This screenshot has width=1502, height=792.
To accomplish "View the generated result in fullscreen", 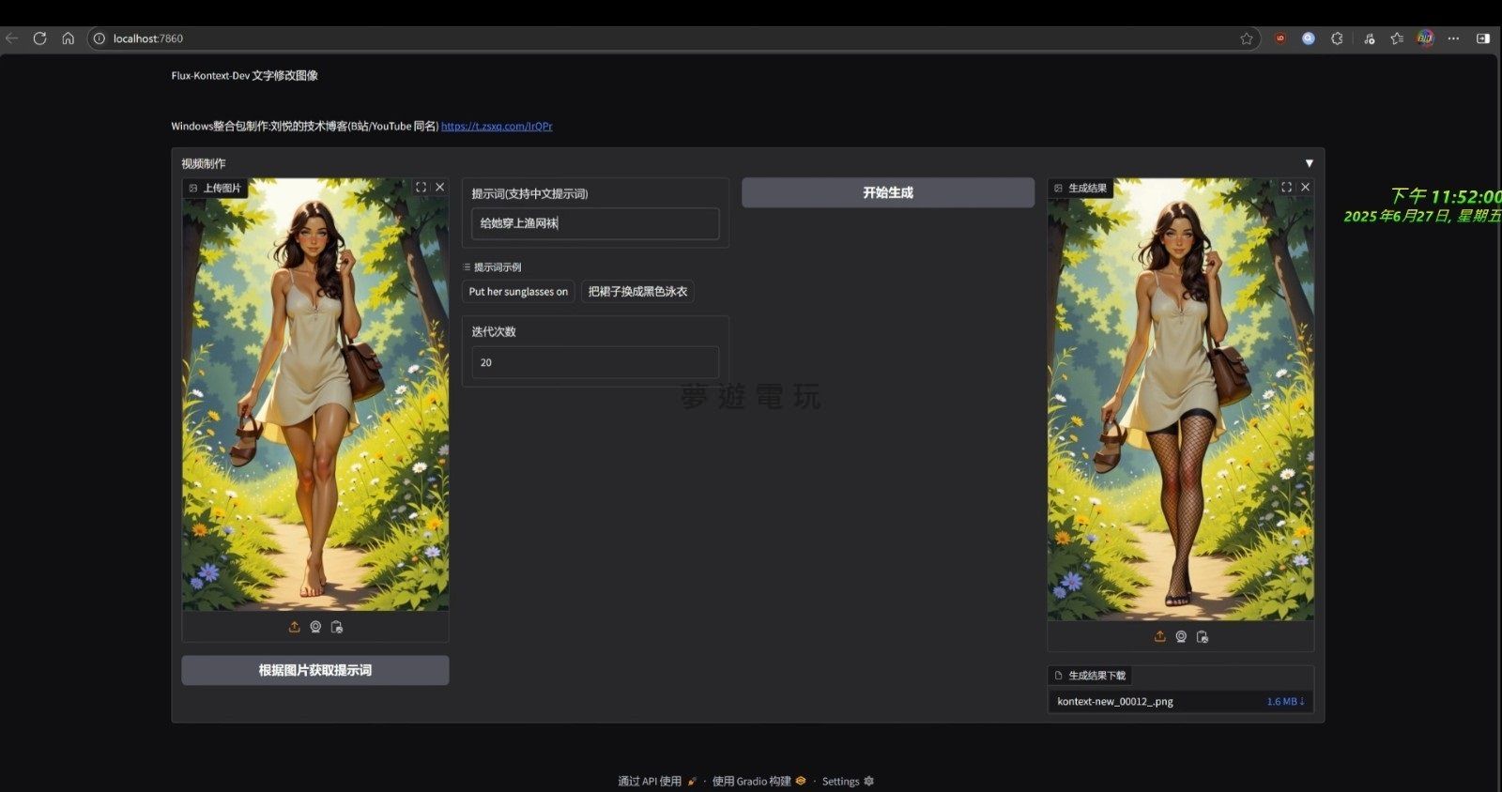I will click(1286, 188).
